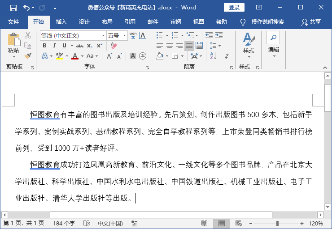Screen dimensions: 332x229
Task: Decrease paragraph indent
Action: [x=209, y=35]
